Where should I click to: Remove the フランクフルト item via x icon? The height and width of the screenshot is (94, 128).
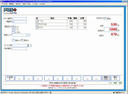(x=37, y=24)
